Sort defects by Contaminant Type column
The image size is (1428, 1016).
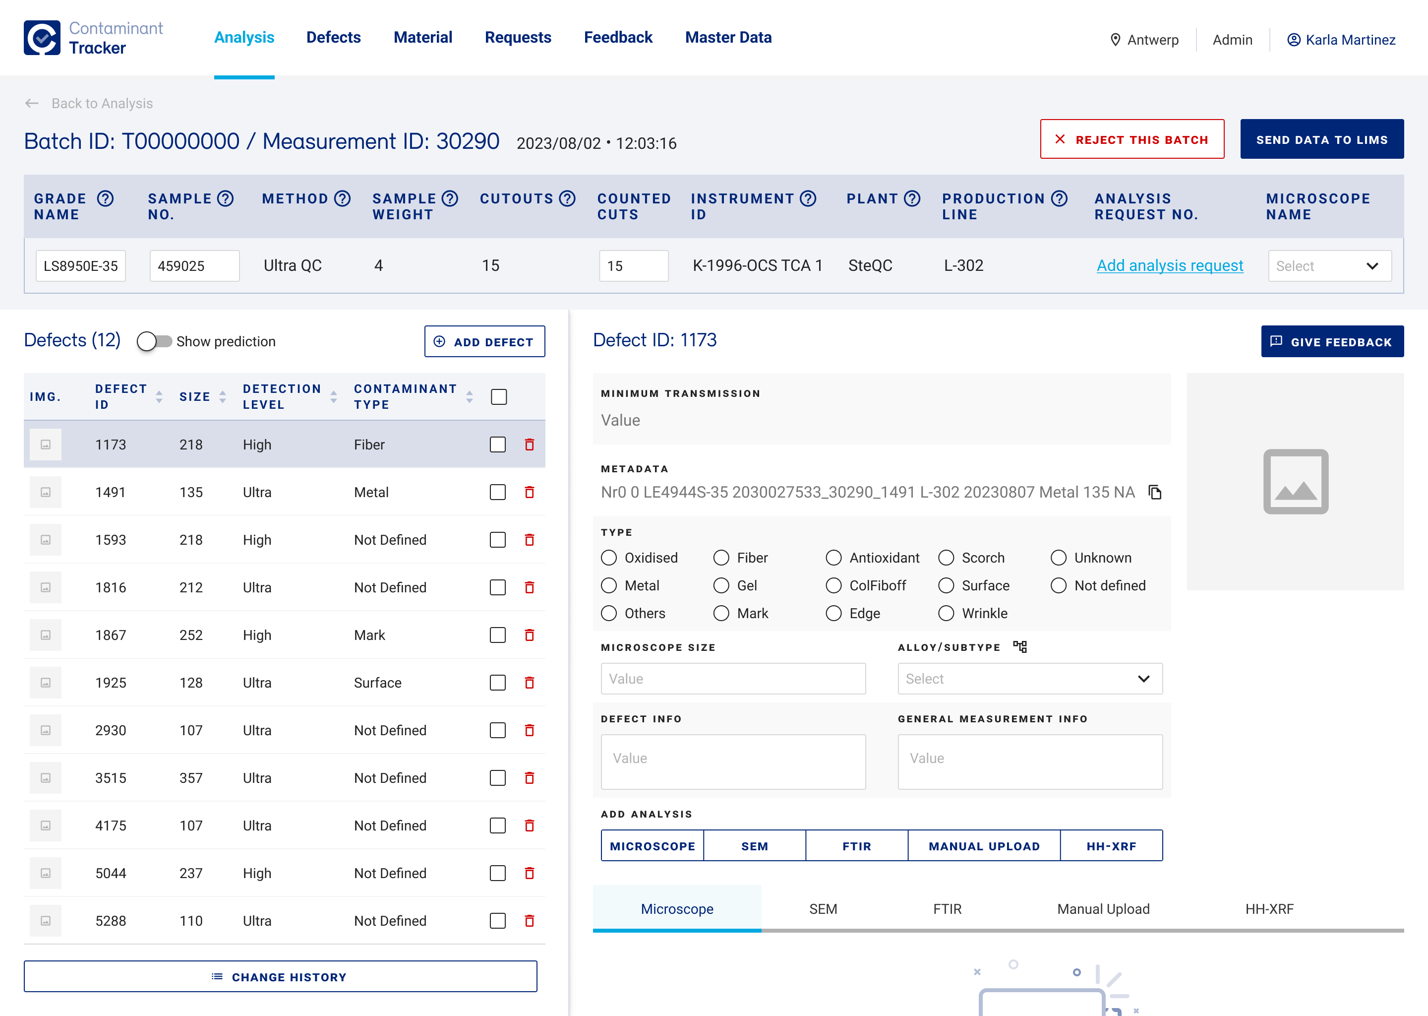469,397
